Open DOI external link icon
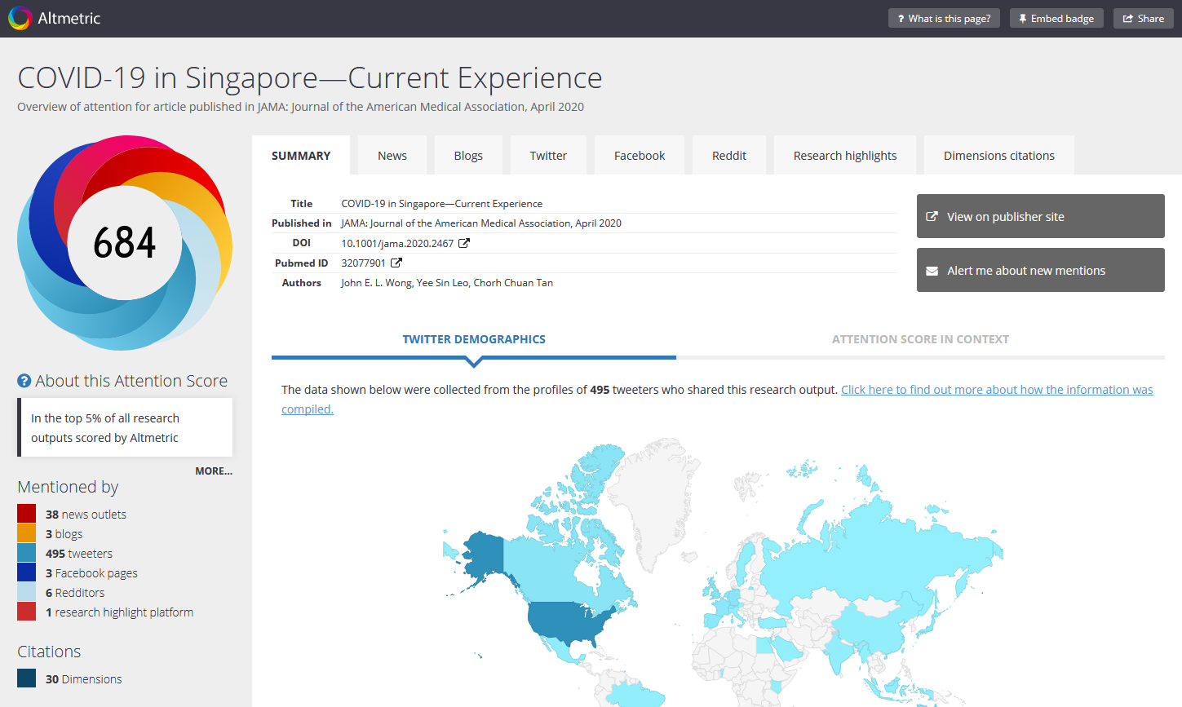 point(464,243)
